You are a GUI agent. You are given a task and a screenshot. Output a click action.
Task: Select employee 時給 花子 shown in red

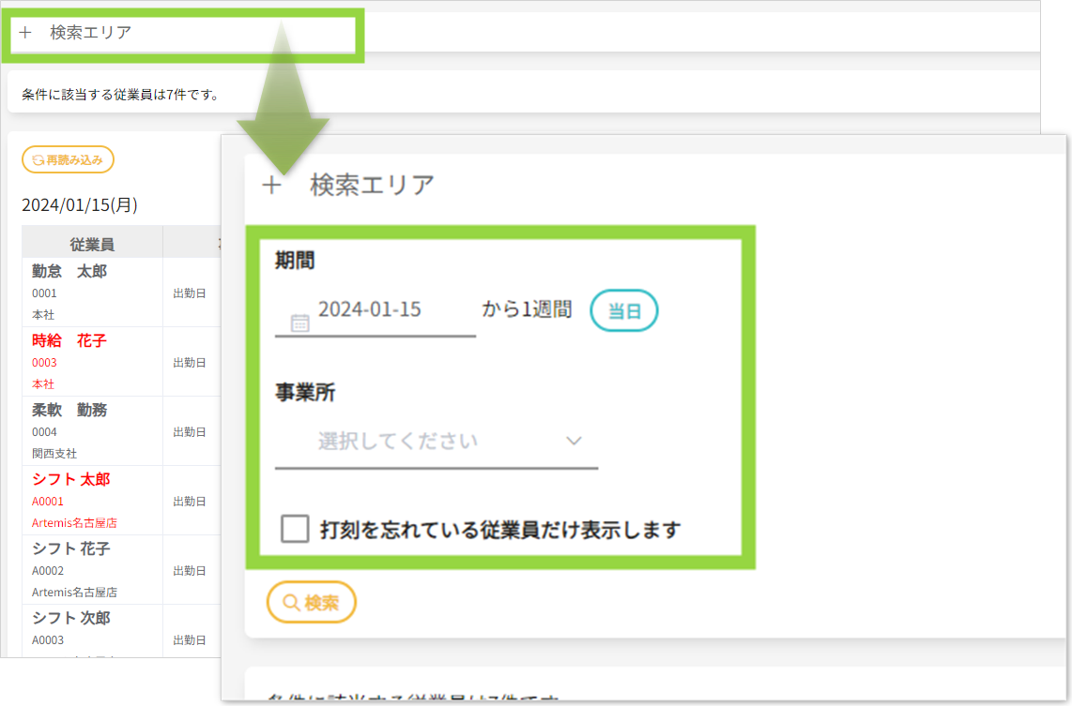pyautogui.click(x=69, y=340)
